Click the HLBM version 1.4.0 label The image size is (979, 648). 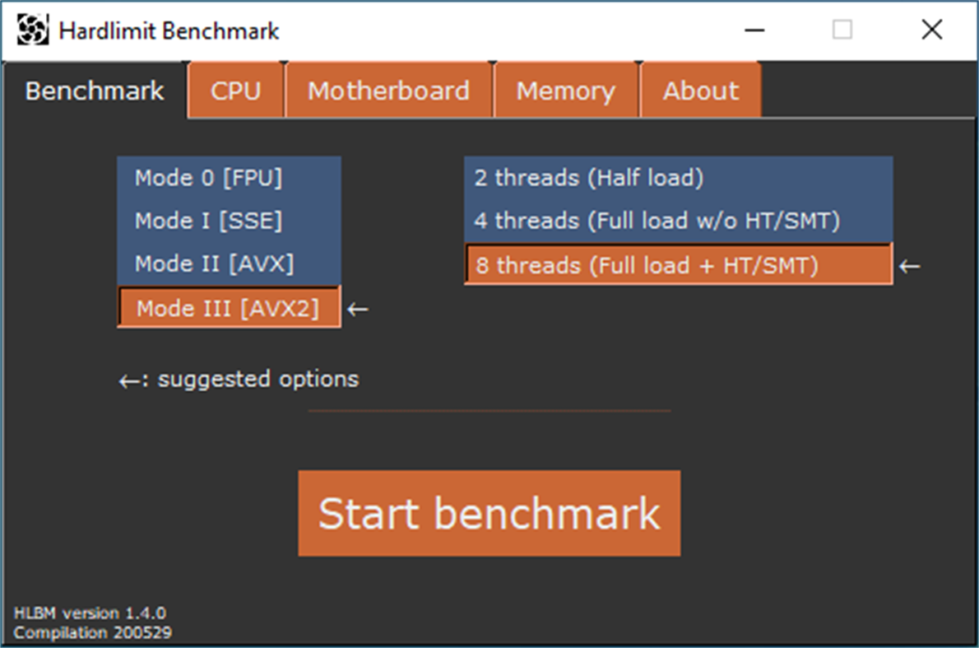pyautogui.click(x=90, y=613)
